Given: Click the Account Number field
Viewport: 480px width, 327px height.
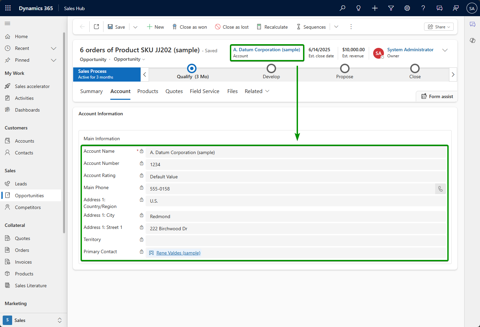Looking at the screenshot, I should pos(295,165).
